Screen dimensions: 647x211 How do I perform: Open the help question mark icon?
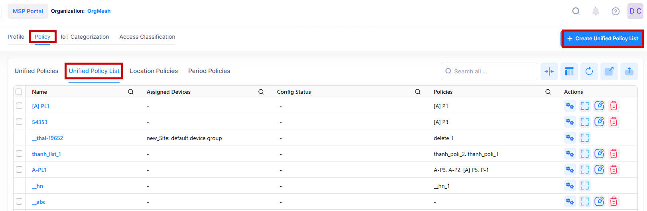(616, 11)
